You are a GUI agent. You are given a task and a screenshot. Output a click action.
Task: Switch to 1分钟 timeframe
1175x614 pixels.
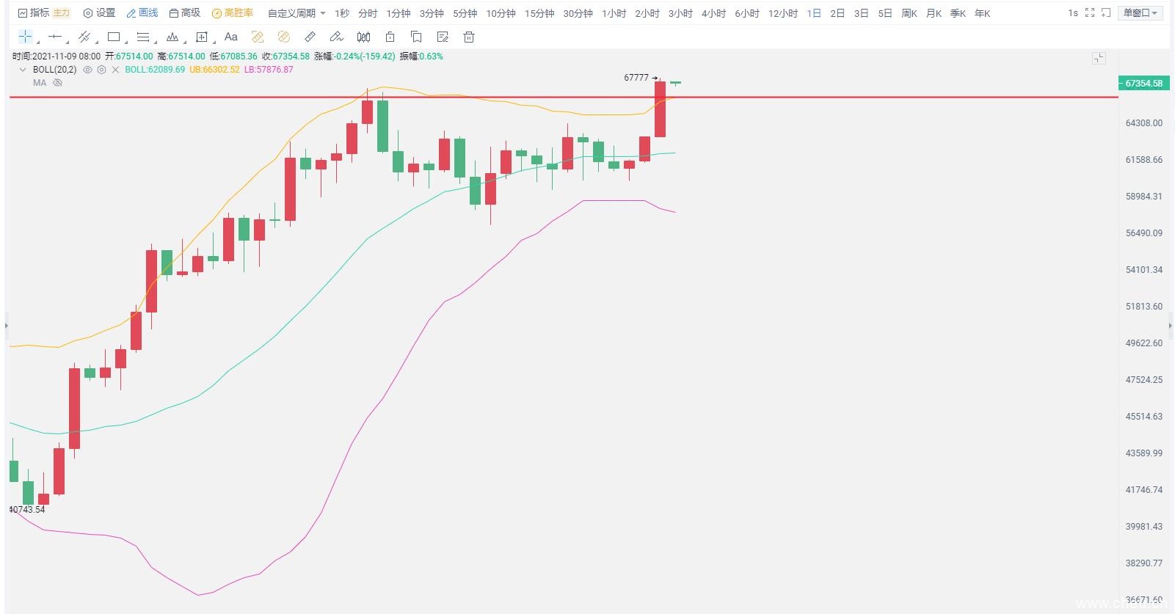click(399, 13)
